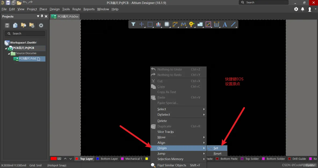Image resolution: width=318 pixels, height=168 pixels.
Task: Activate the interactive routing tool
Action: click(175, 24)
